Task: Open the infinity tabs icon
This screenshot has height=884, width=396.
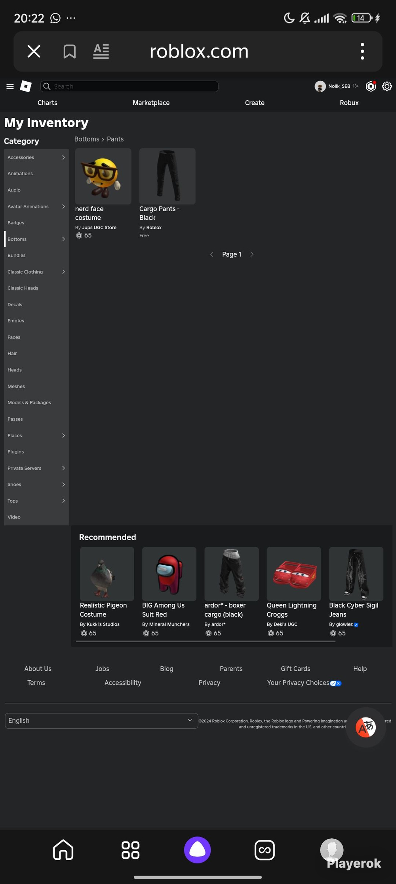Action: click(265, 850)
